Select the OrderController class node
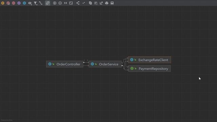Viewport: 217px width, 122px height. click(65, 64)
